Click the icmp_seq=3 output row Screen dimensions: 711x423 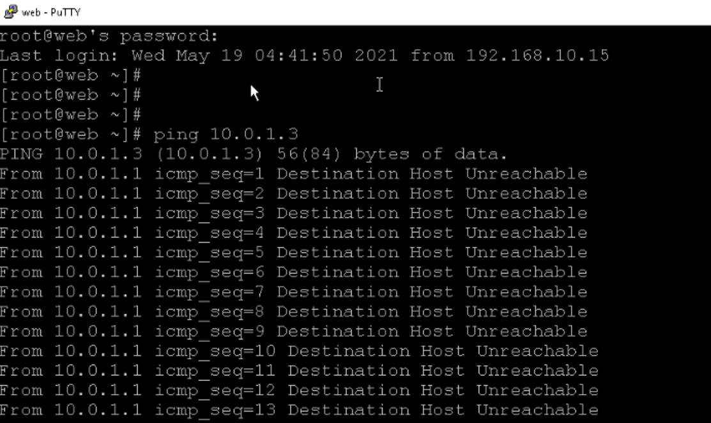click(294, 213)
